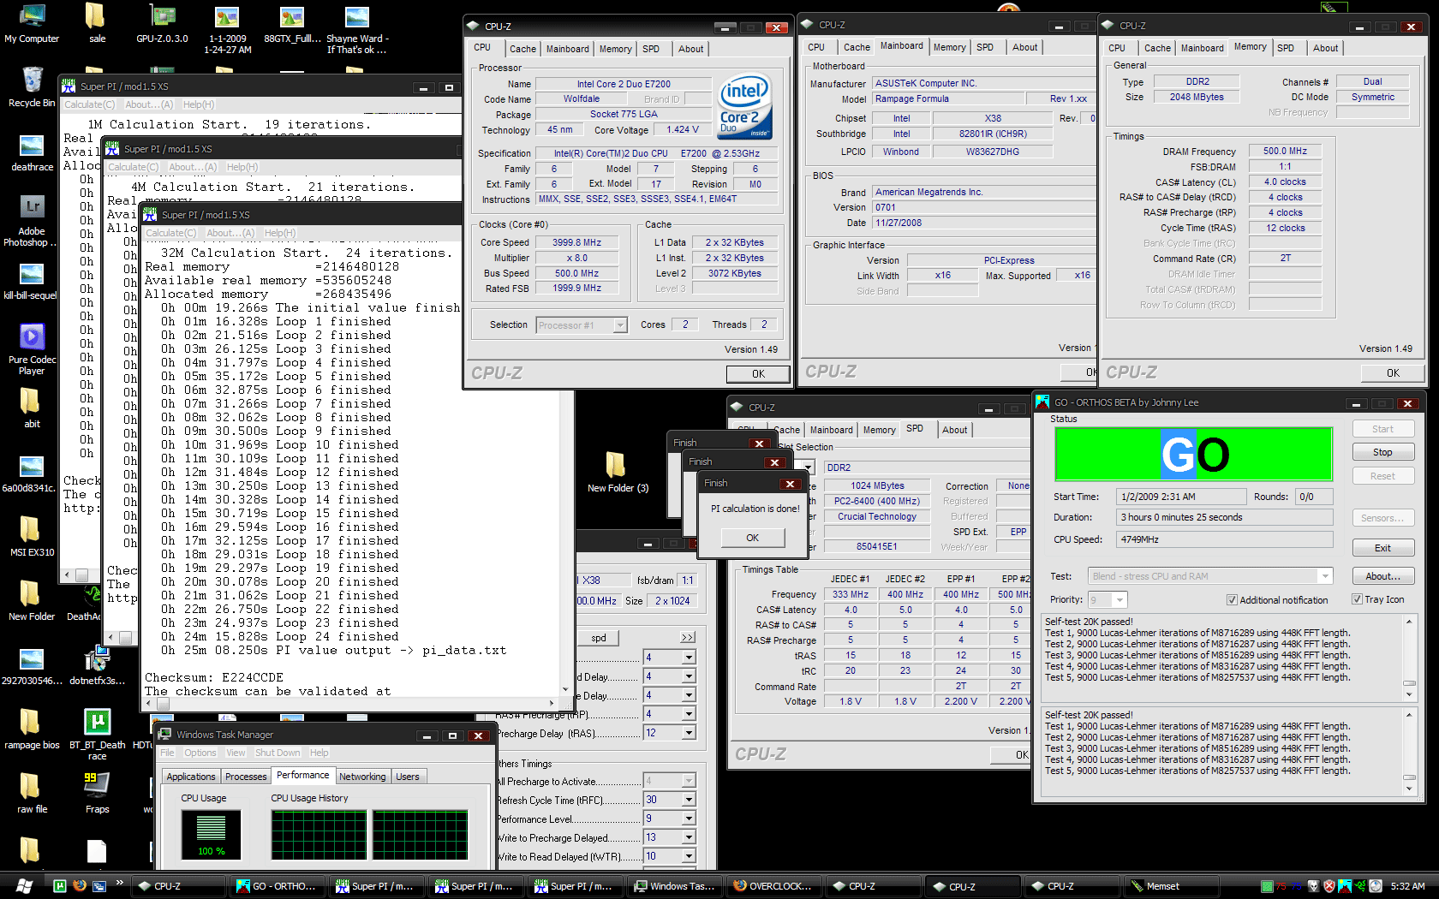Open the Networking tab in Task Manager

point(362,777)
